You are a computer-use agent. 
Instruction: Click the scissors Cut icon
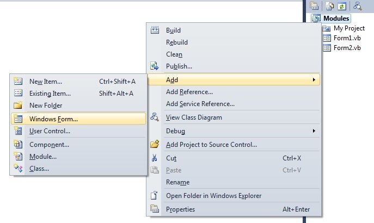point(155,158)
